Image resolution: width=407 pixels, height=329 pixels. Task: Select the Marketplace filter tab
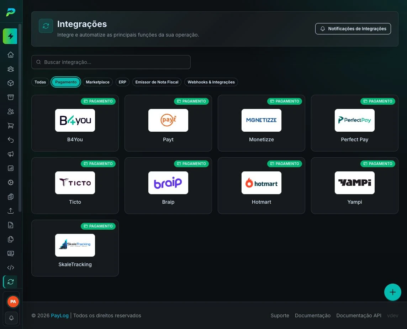[97, 82]
